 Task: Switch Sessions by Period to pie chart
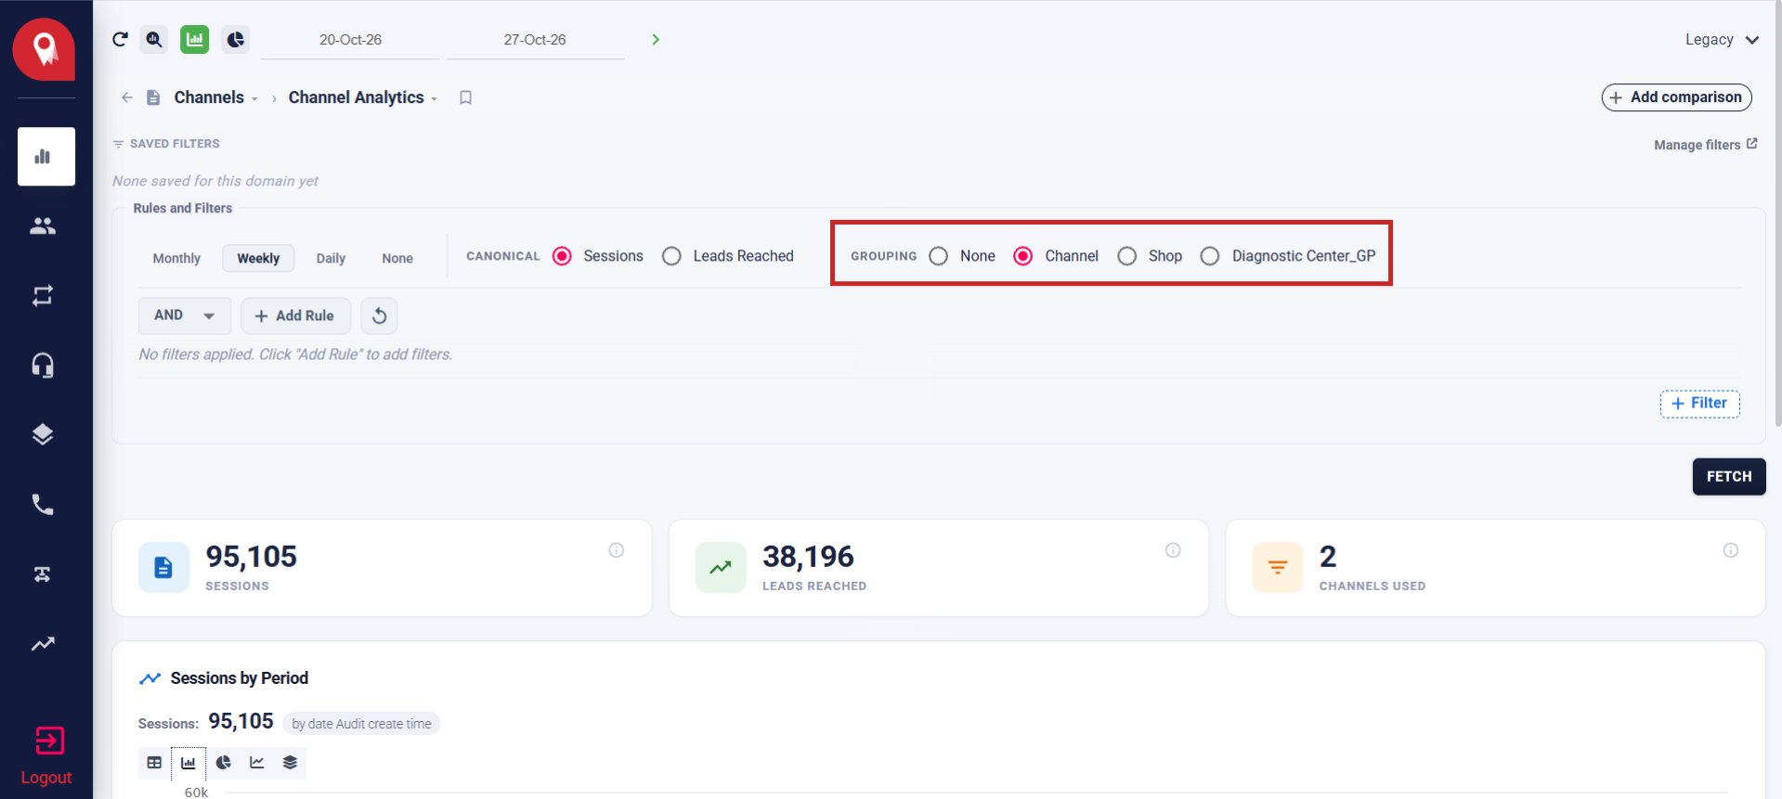[x=223, y=763]
